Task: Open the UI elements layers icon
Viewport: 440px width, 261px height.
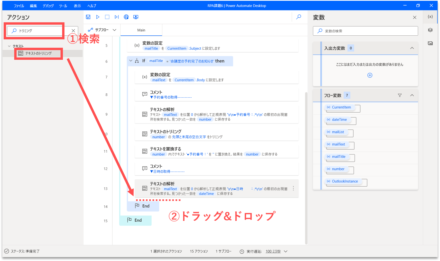Action: coord(430,30)
